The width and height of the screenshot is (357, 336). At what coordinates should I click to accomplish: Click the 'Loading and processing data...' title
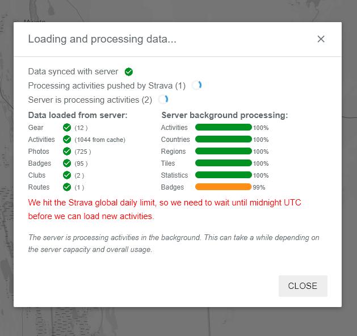pyautogui.click(x=102, y=39)
